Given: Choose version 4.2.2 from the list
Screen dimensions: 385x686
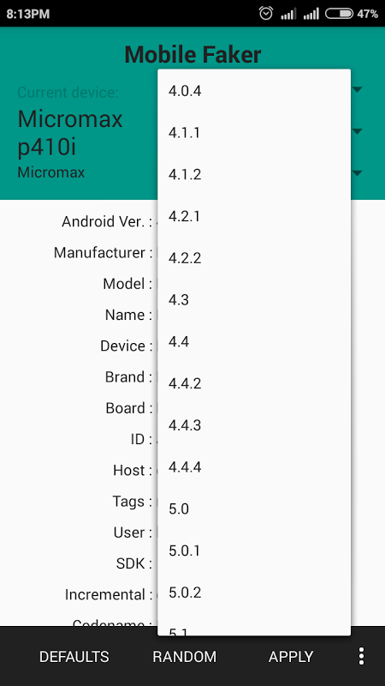Looking at the screenshot, I should (x=254, y=258).
